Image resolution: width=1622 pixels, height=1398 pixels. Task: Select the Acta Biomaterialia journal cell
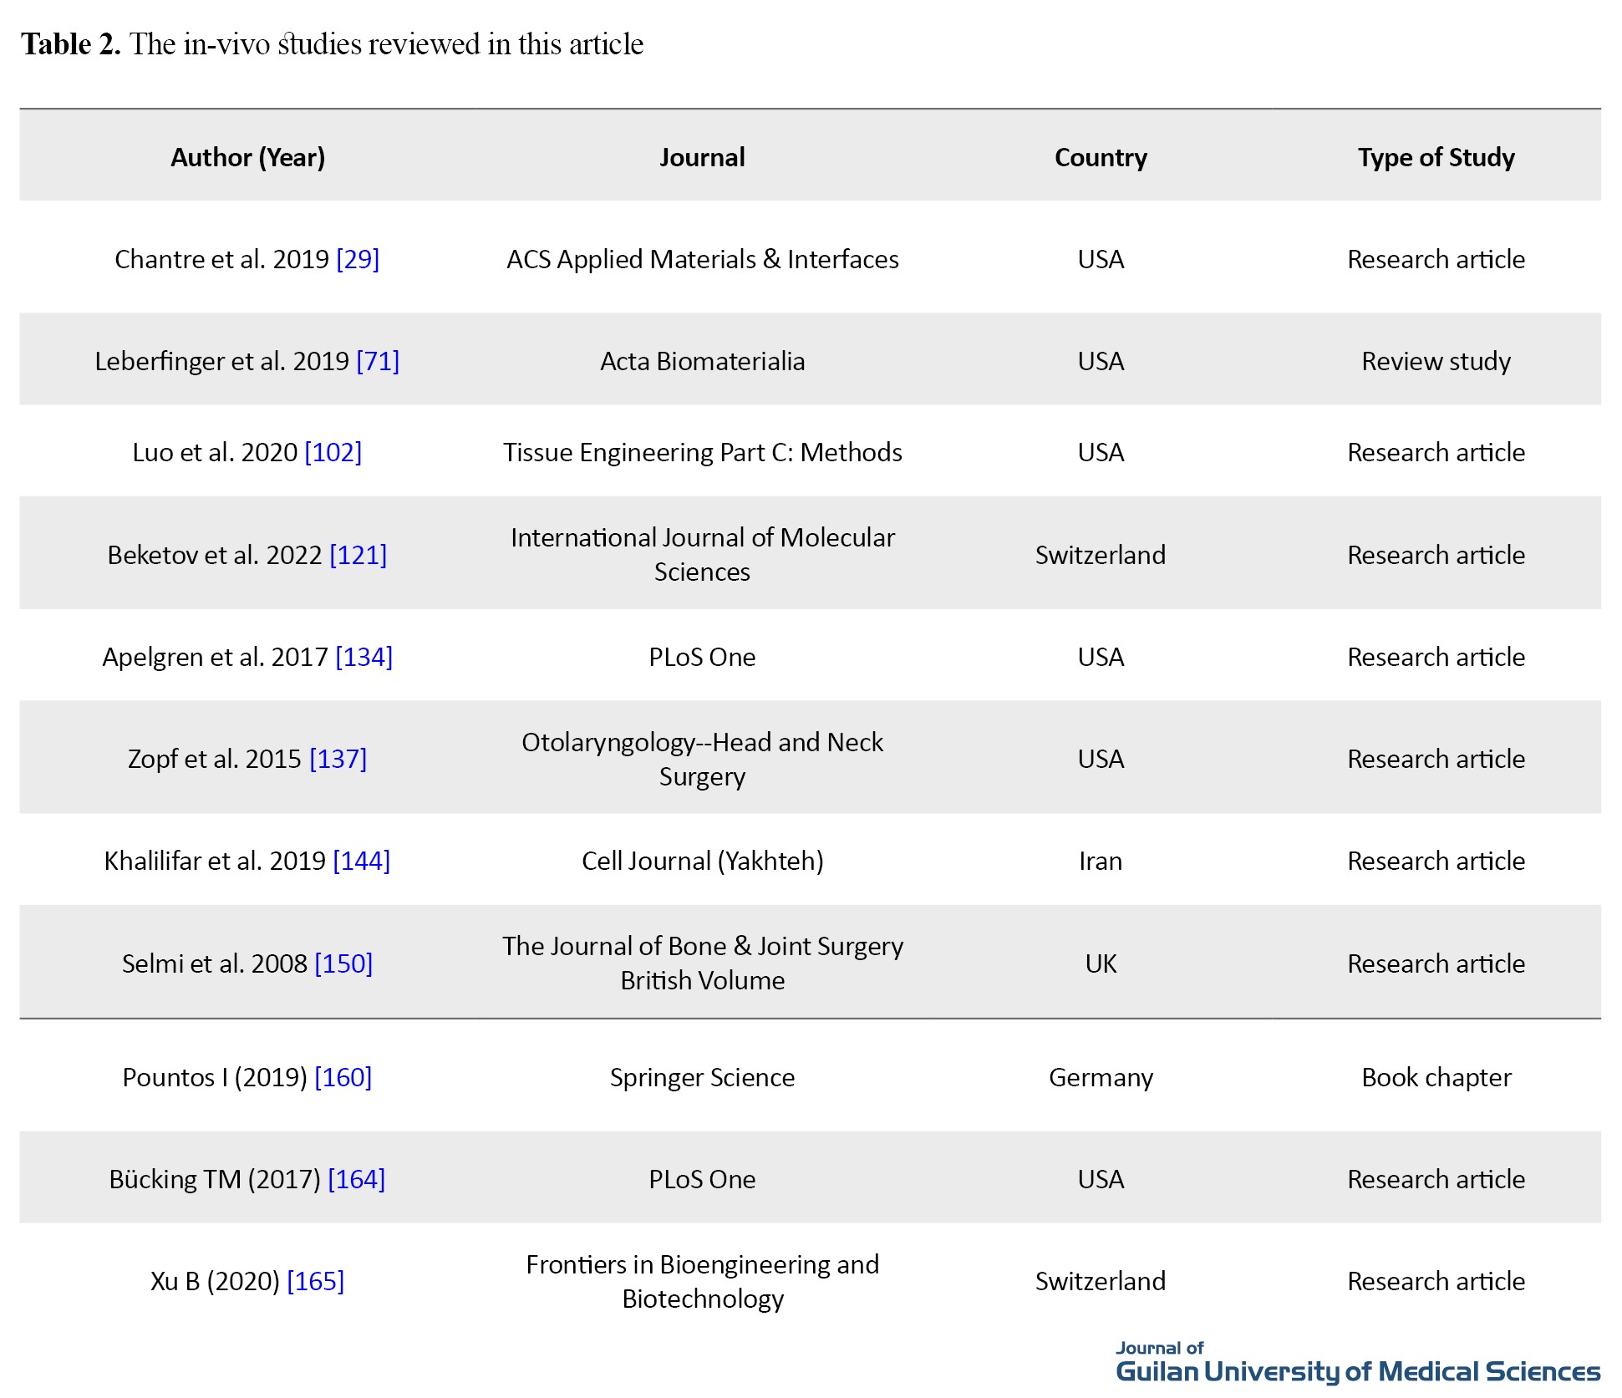click(702, 361)
